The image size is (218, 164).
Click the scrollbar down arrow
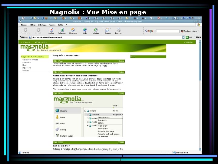coord(200,149)
